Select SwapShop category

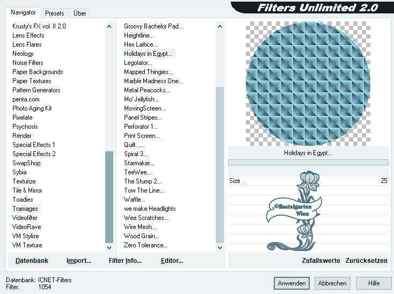tap(26, 163)
